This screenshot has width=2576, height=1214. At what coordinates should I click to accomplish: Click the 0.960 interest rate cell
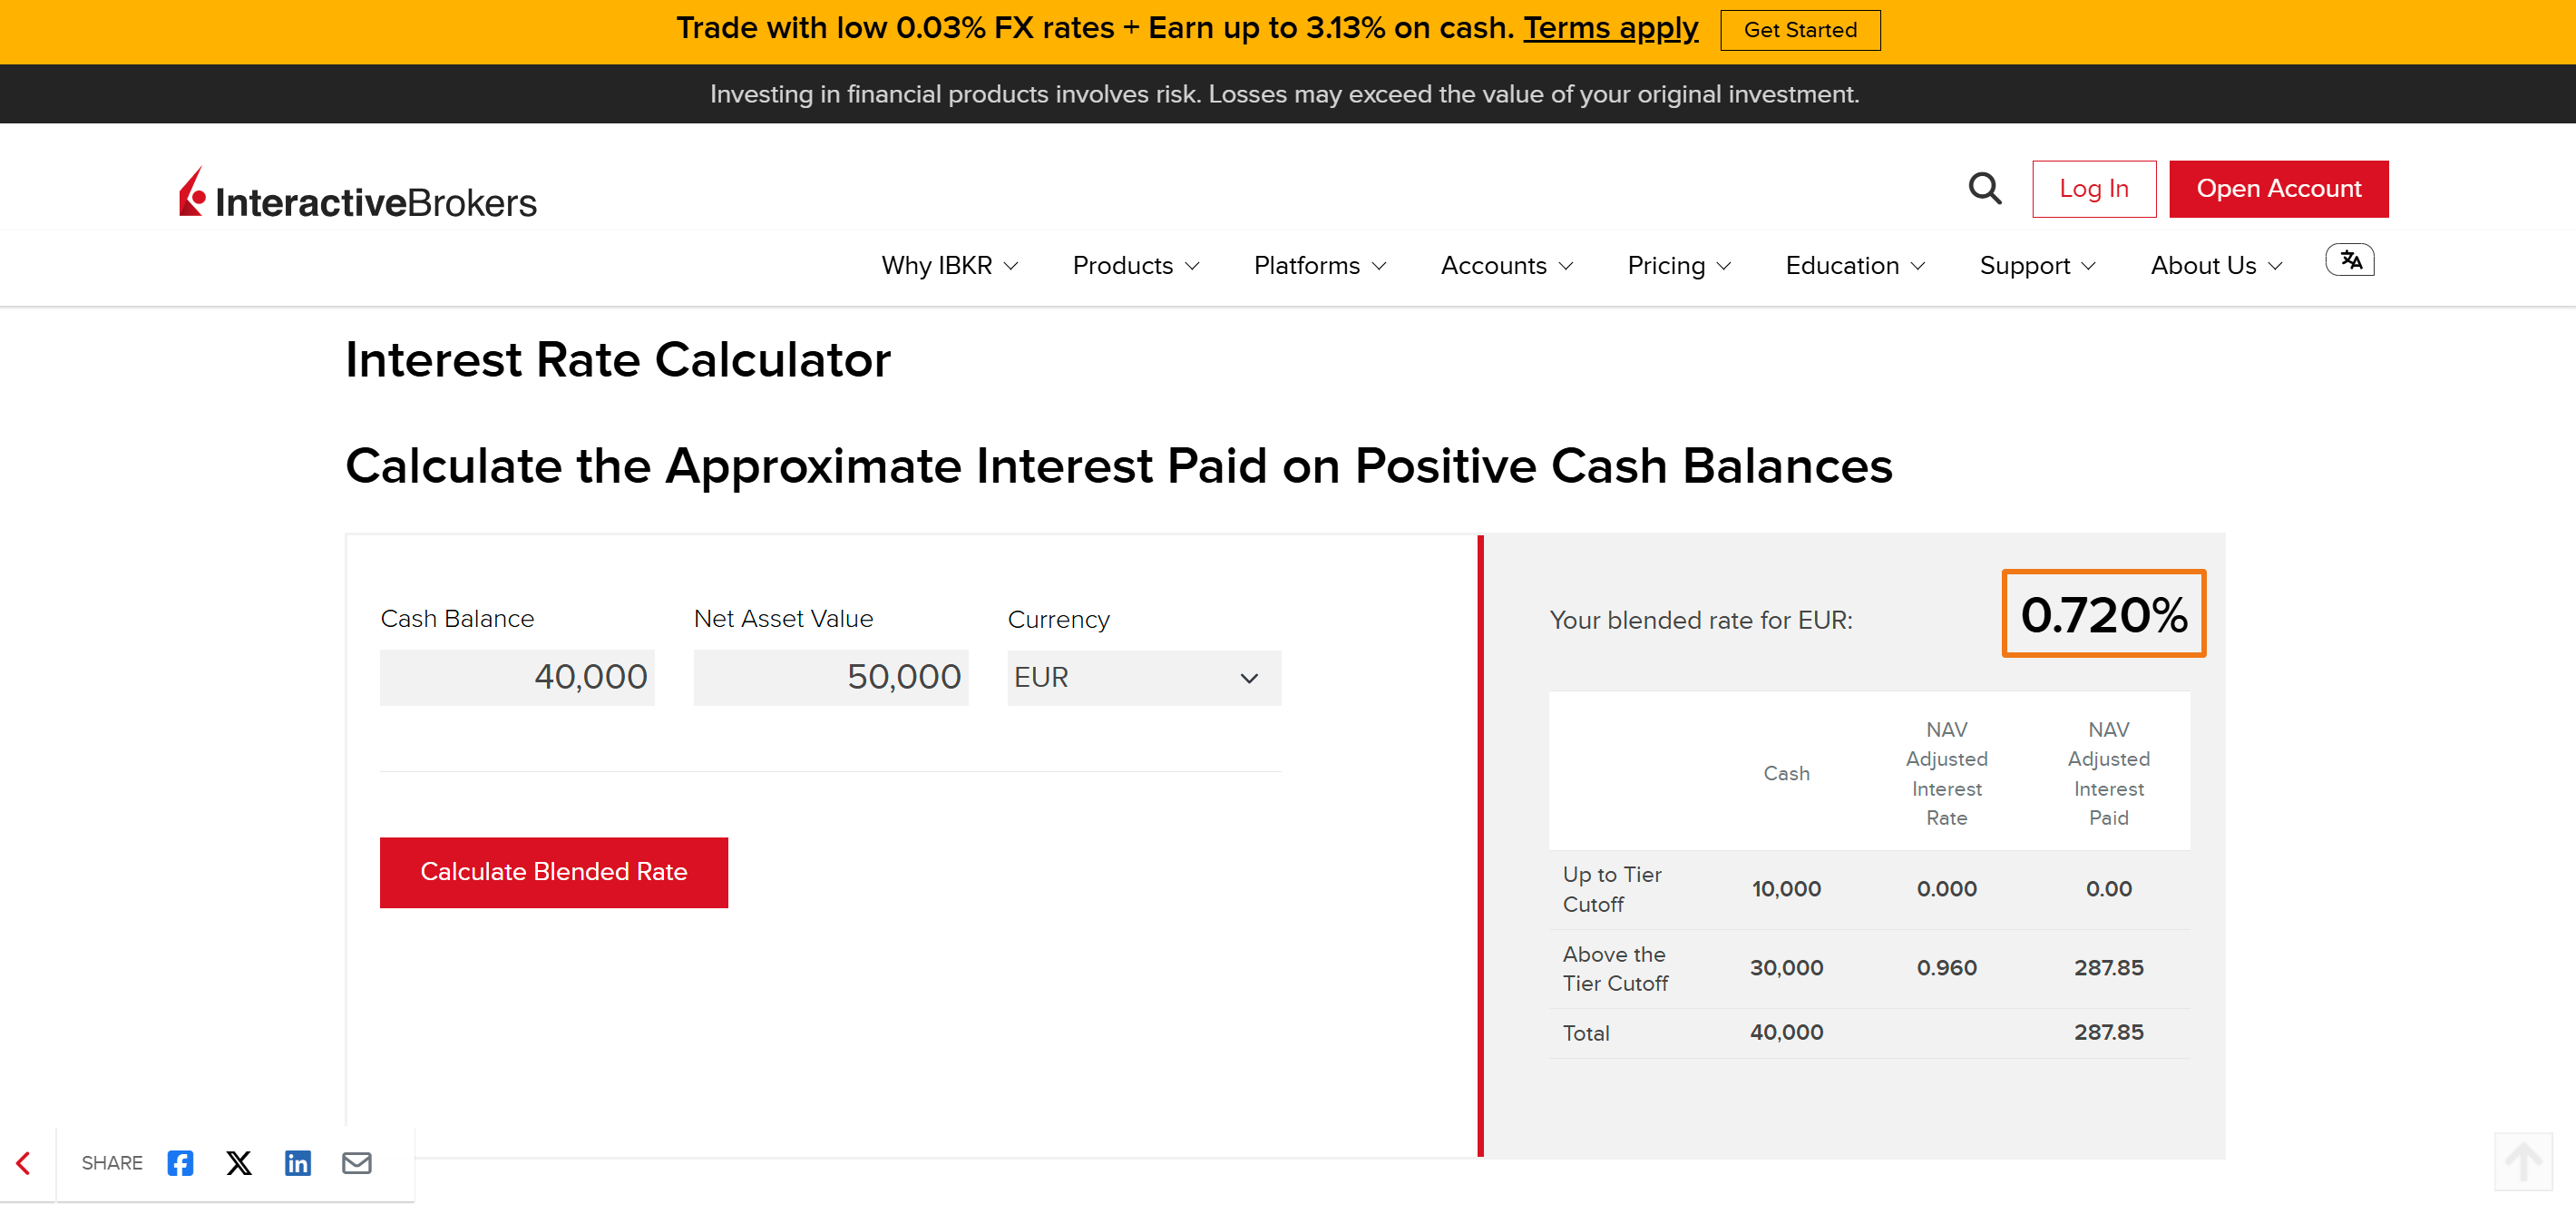pos(1946,968)
